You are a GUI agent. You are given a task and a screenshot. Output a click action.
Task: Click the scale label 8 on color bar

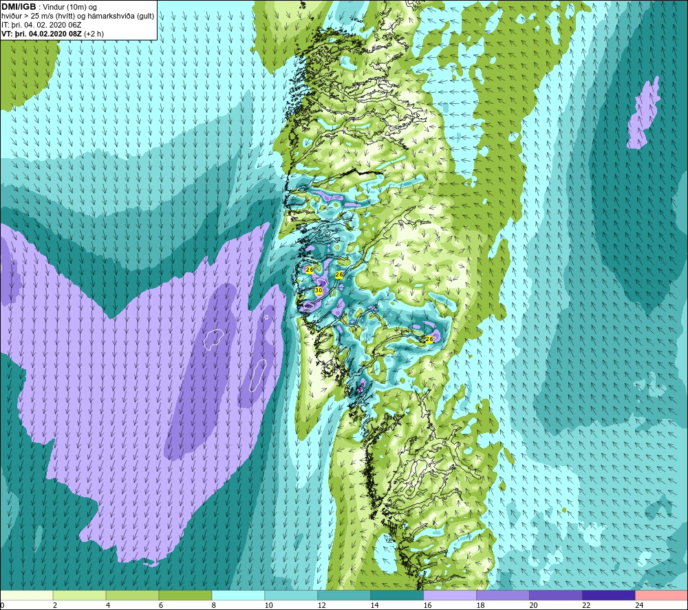[x=214, y=605]
